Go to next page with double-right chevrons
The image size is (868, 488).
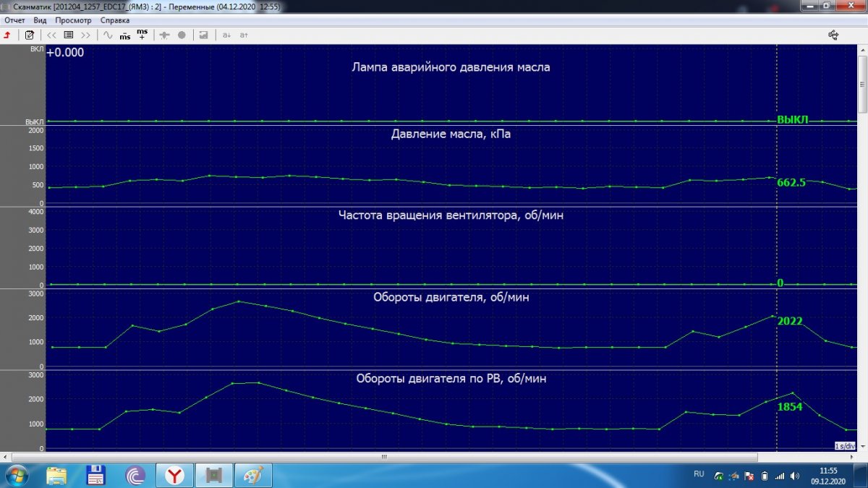pyautogui.click(x=86, y=35)
